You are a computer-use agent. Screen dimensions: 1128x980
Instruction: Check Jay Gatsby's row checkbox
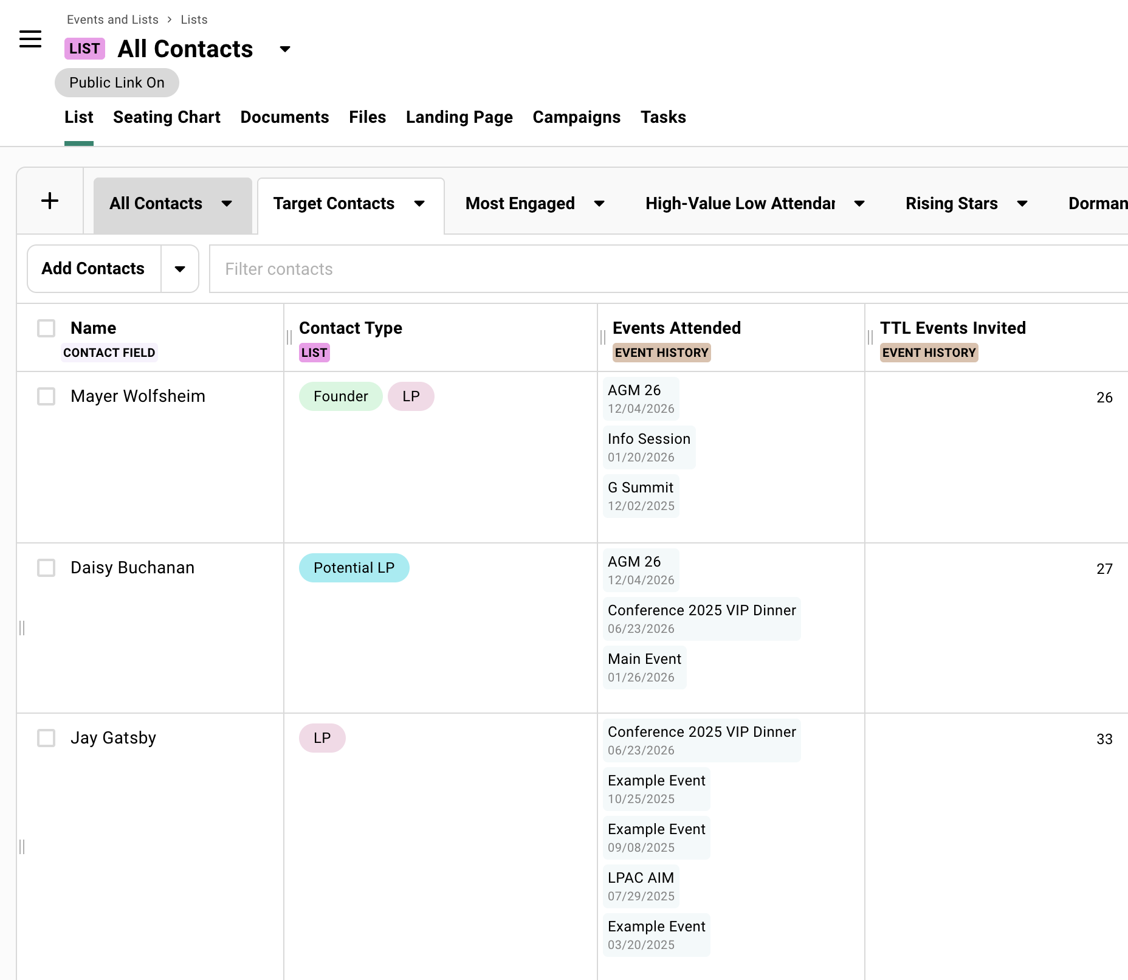[x=46, y=739]
